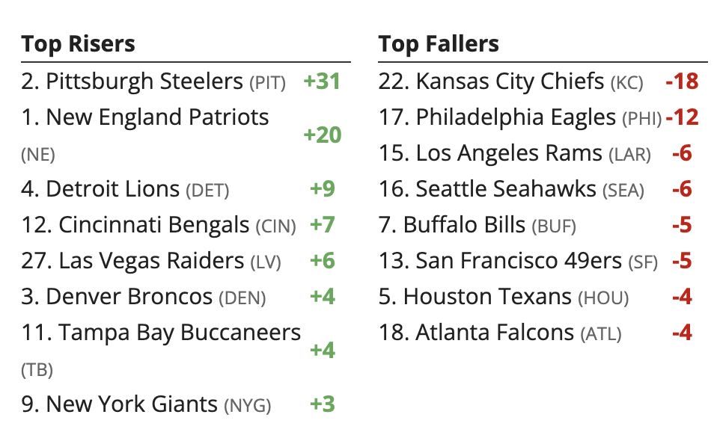Click the New England Patriots entry
Screen dimensions: 714x447
tap(157, 117)
